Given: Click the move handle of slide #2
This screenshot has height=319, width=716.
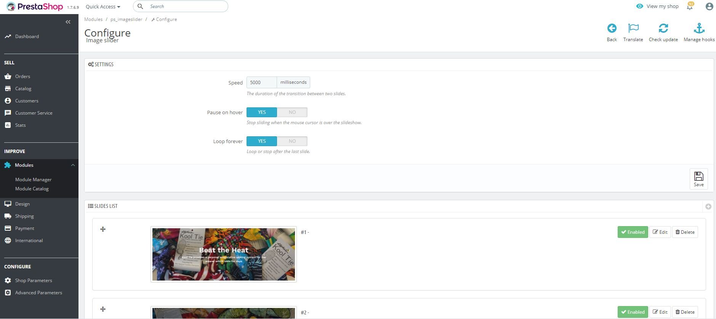Looking at the screenshot, I should pyautogui.click(x=103, y=309).
